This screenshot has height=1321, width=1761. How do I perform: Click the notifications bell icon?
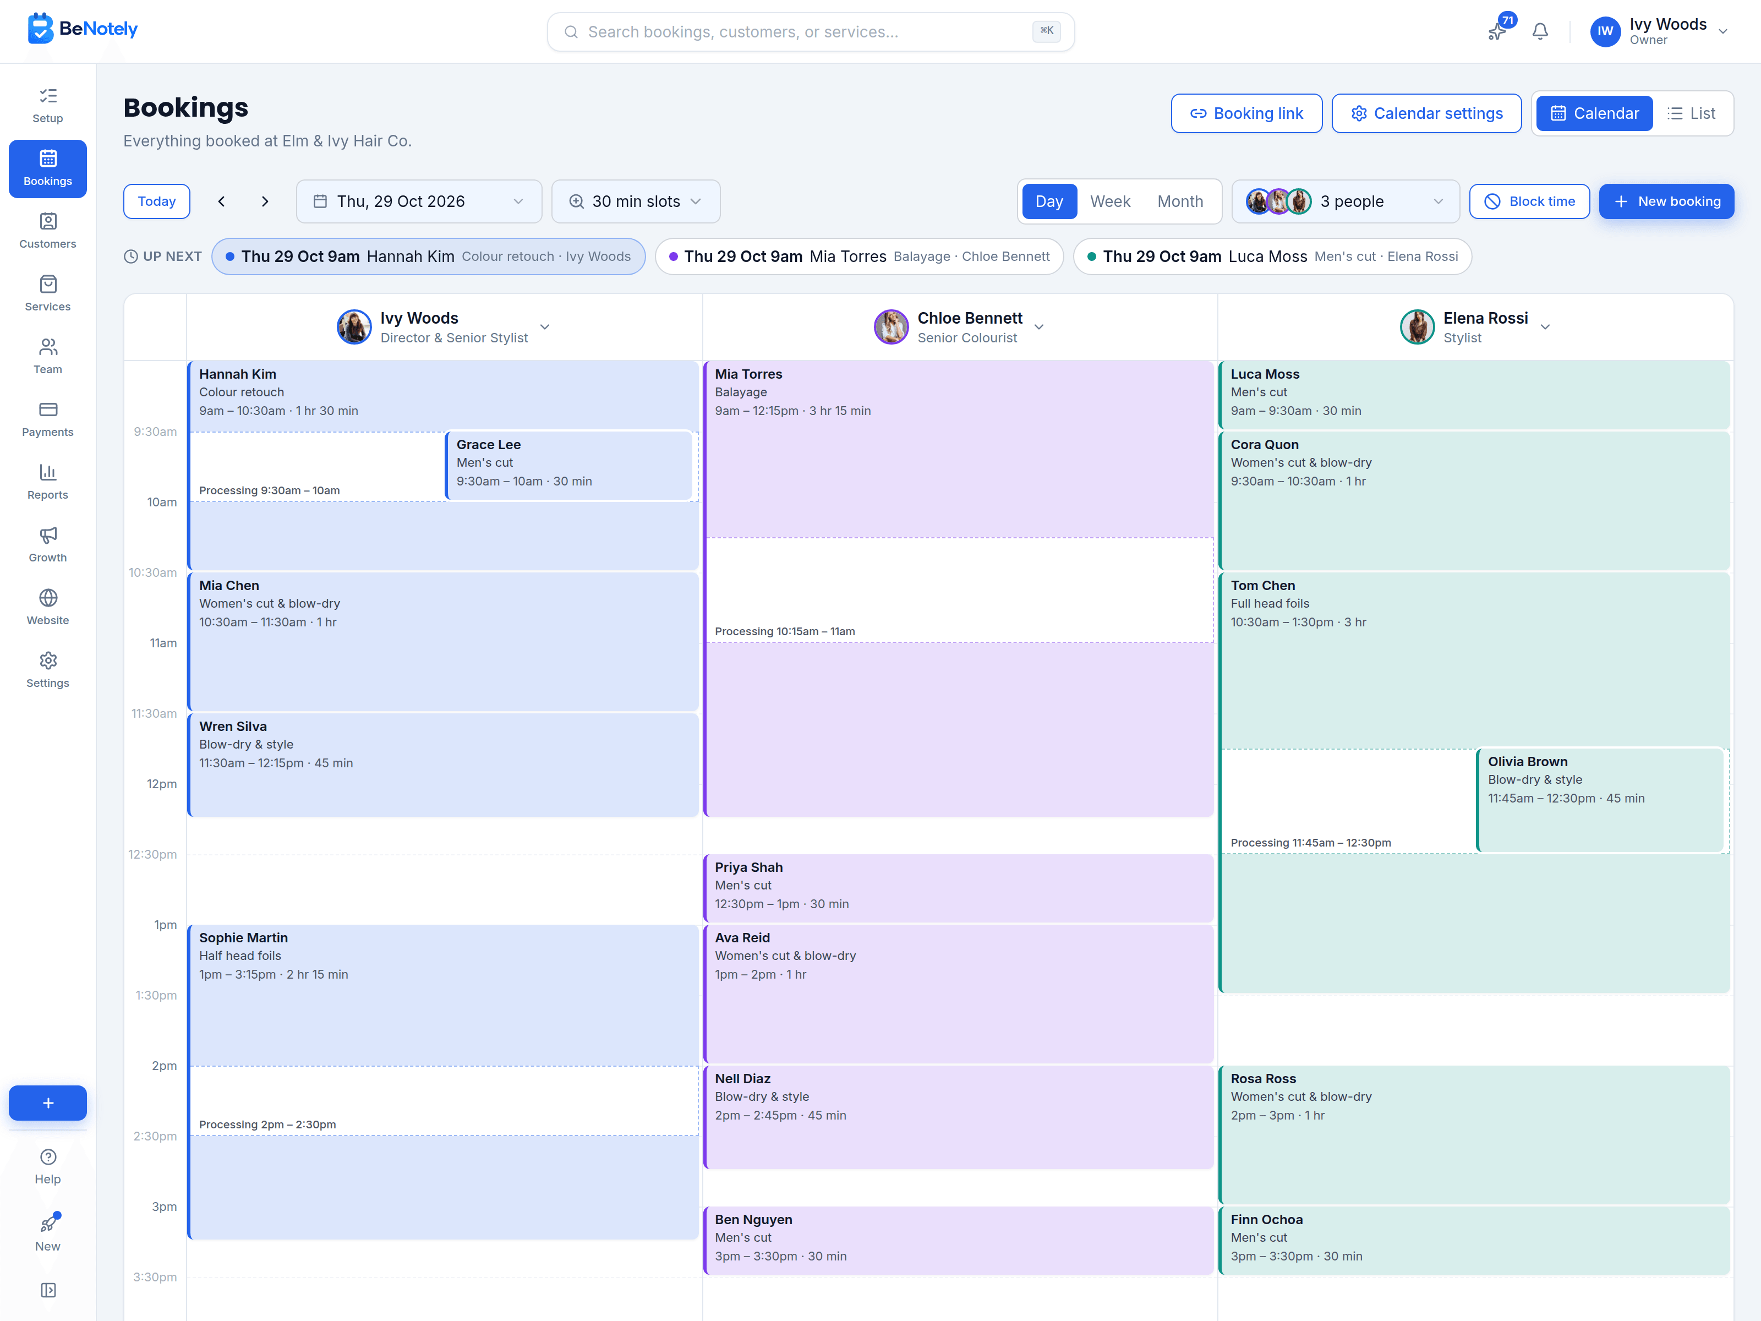coord(1540,32)
